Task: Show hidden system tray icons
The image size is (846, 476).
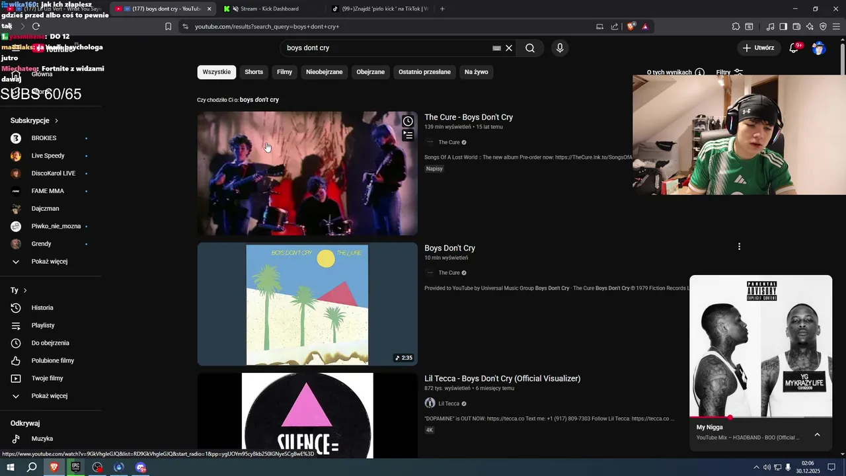Action: pos(756,467)
